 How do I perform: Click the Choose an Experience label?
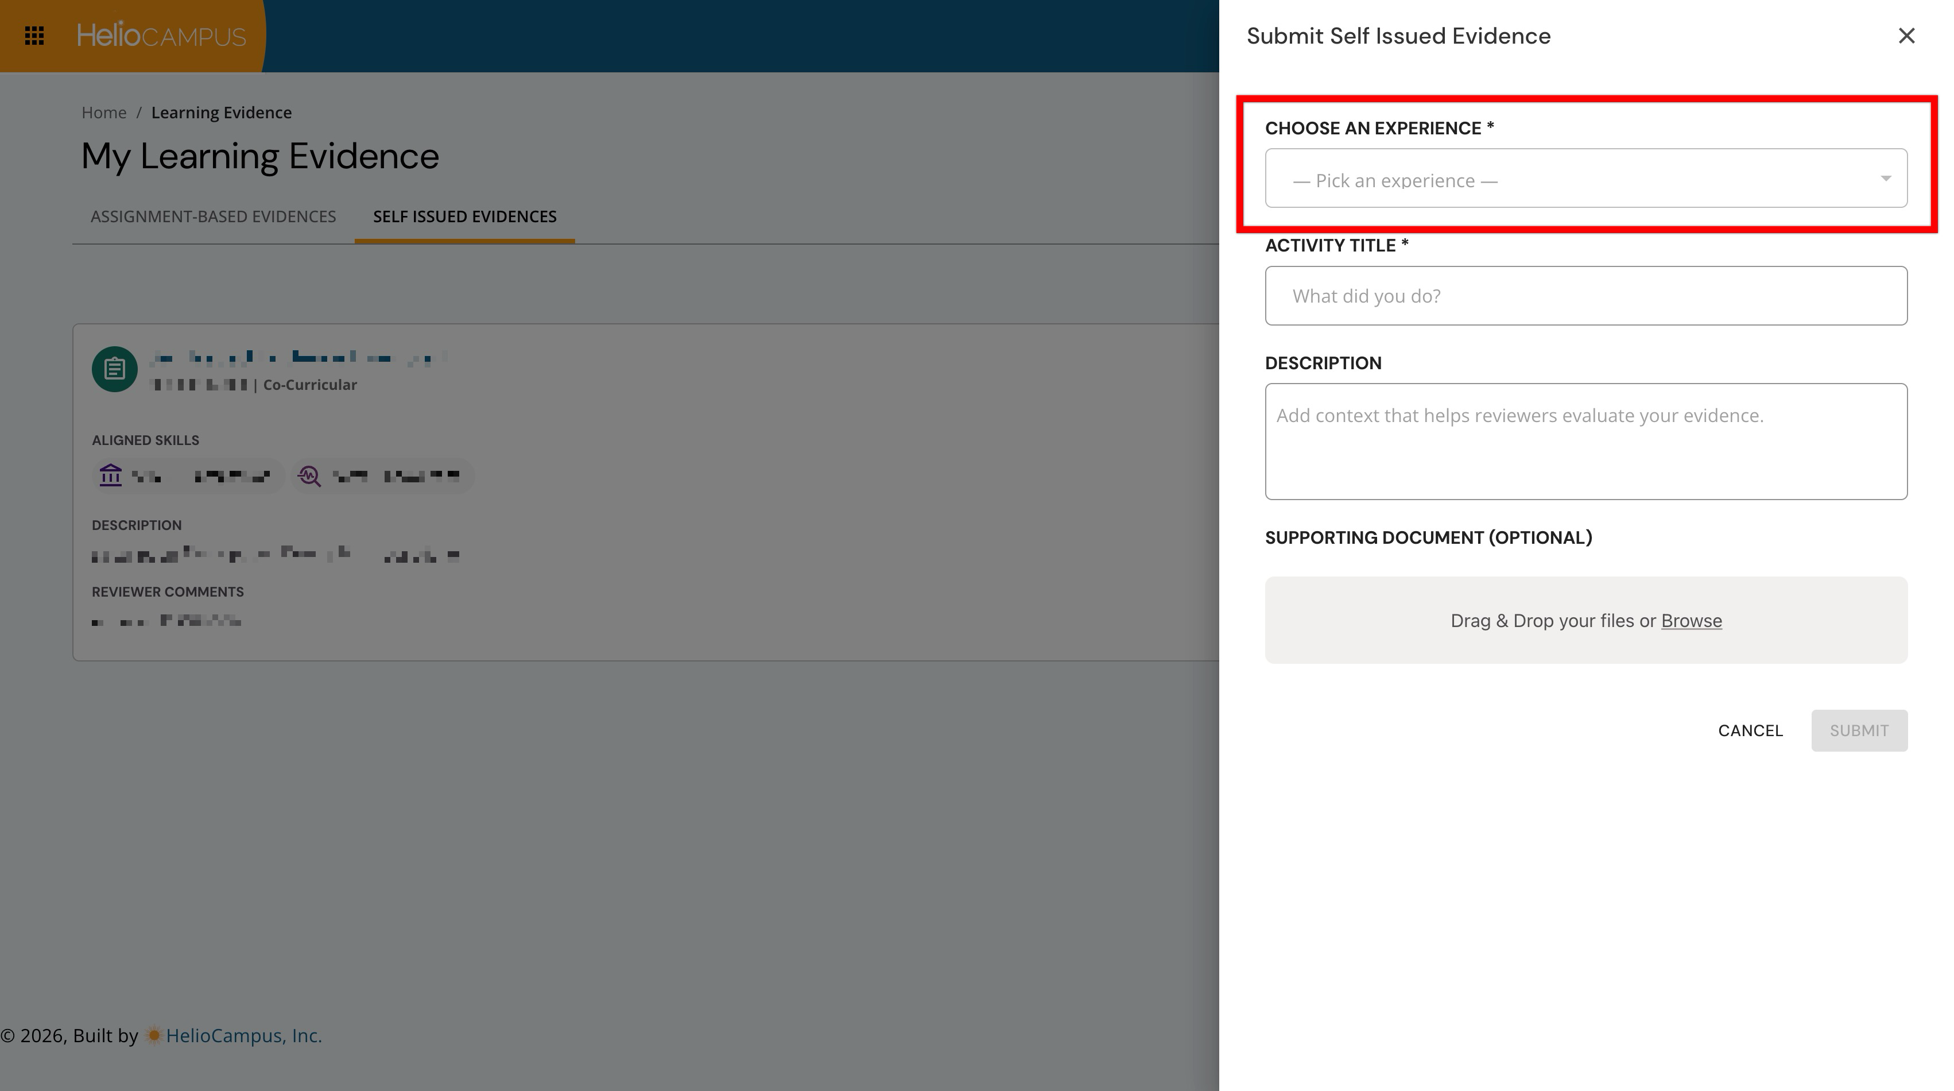click(x=1380, y=128)
